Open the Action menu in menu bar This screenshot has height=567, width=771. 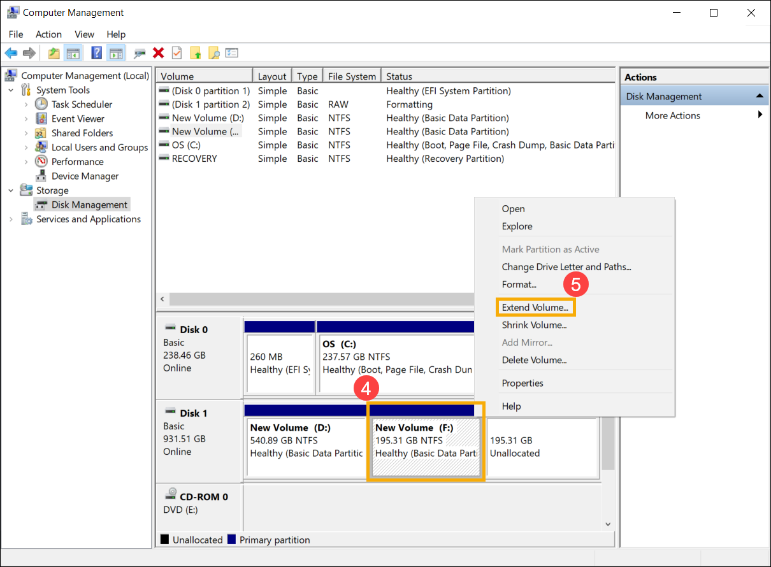48,34
